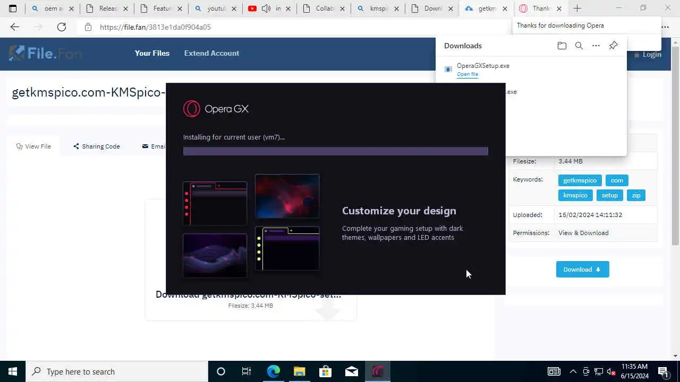Click the 'com' keyword tag

tap(617, 180)
